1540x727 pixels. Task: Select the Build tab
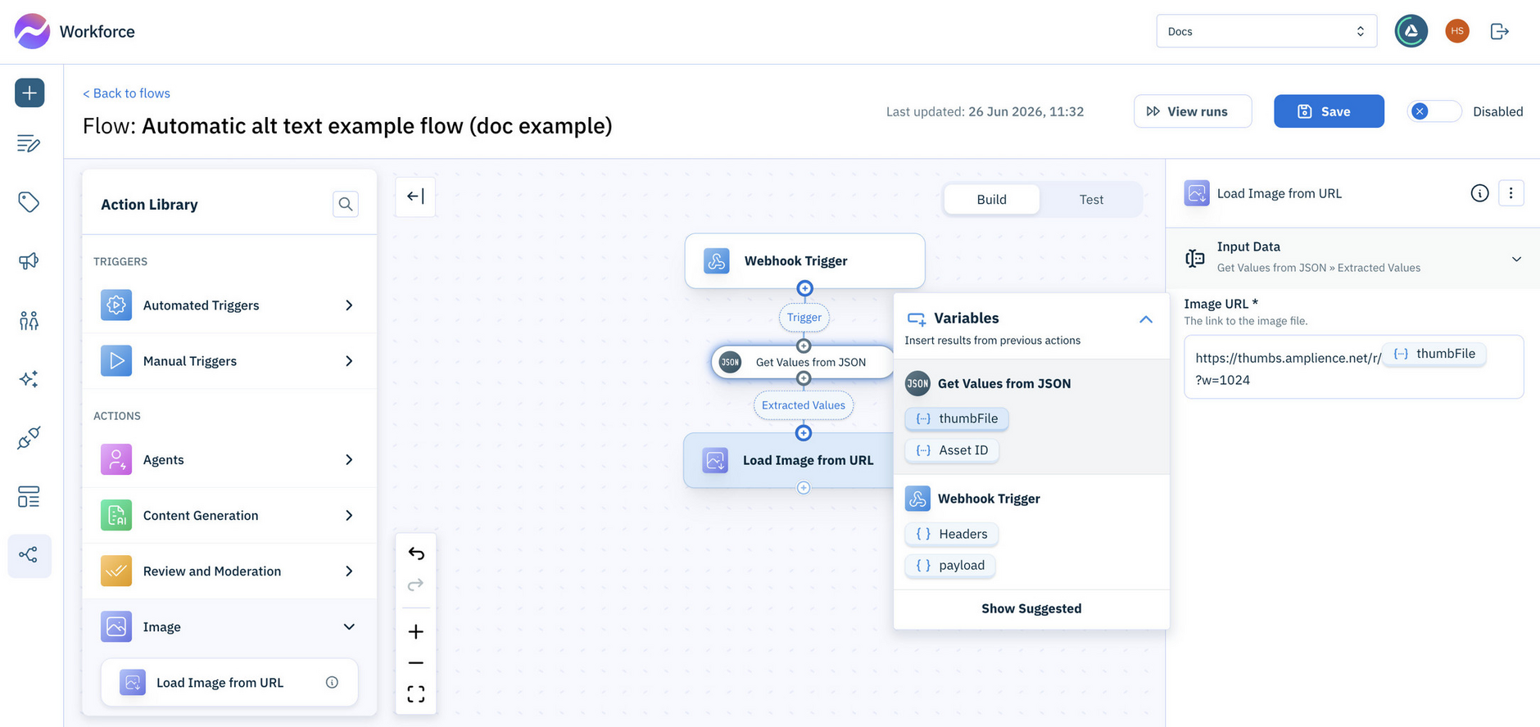click(x=991, y=200)
